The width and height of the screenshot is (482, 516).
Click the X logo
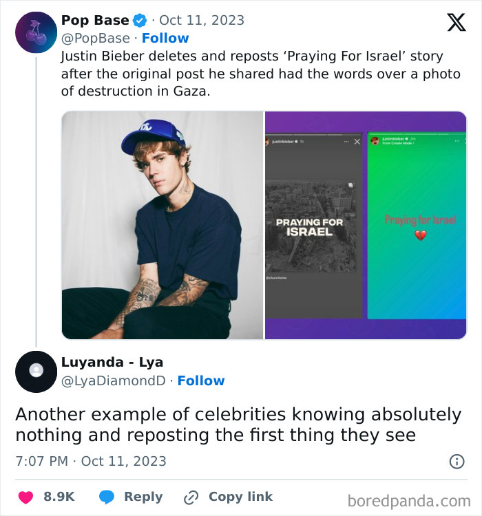point(456,23)
